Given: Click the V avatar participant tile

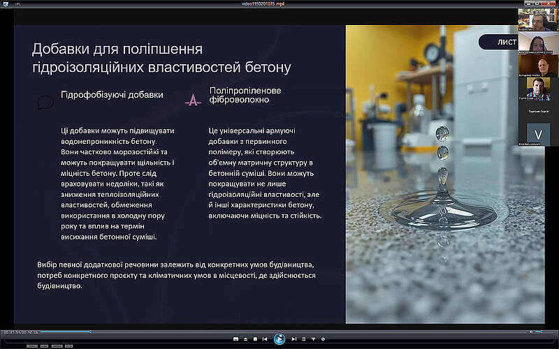Looking at the screenshot, I should click(538, 134).
